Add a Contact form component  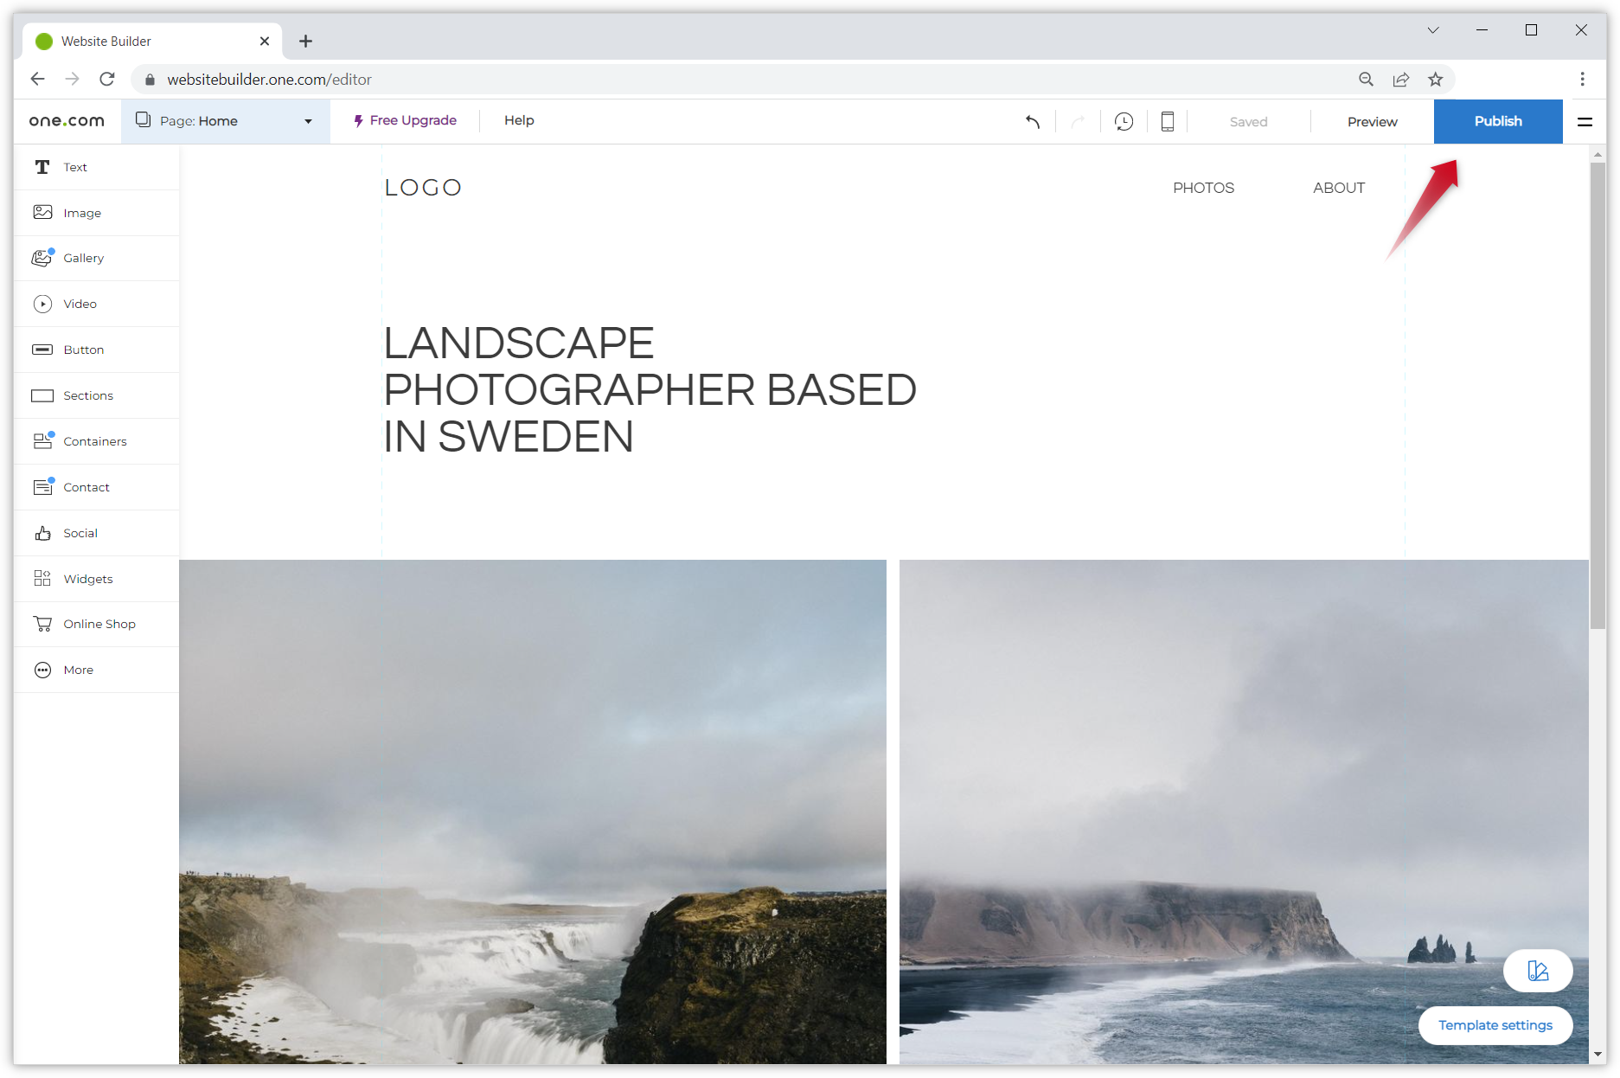96,487
